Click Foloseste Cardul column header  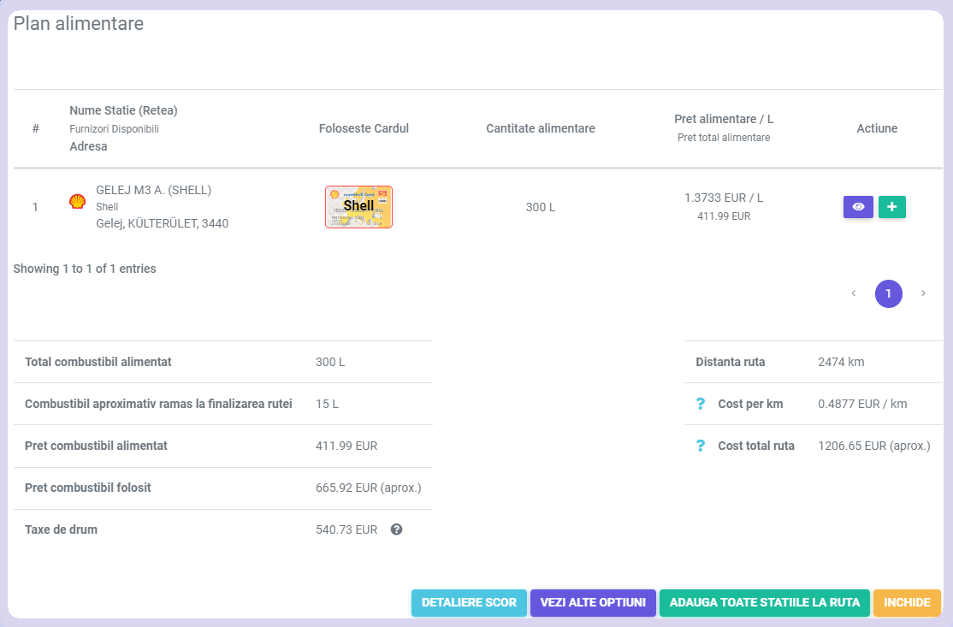click(364, 128)
